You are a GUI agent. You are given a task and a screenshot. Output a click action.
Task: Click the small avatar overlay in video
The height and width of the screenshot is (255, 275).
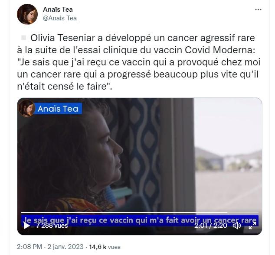coord(26,108)
